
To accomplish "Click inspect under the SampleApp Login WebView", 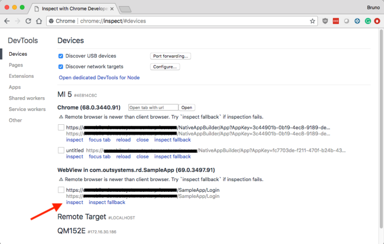I will point(74,203).
